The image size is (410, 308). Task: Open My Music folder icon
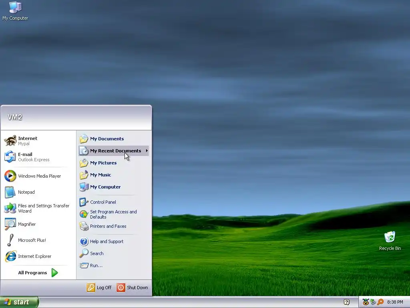[84, 175]
